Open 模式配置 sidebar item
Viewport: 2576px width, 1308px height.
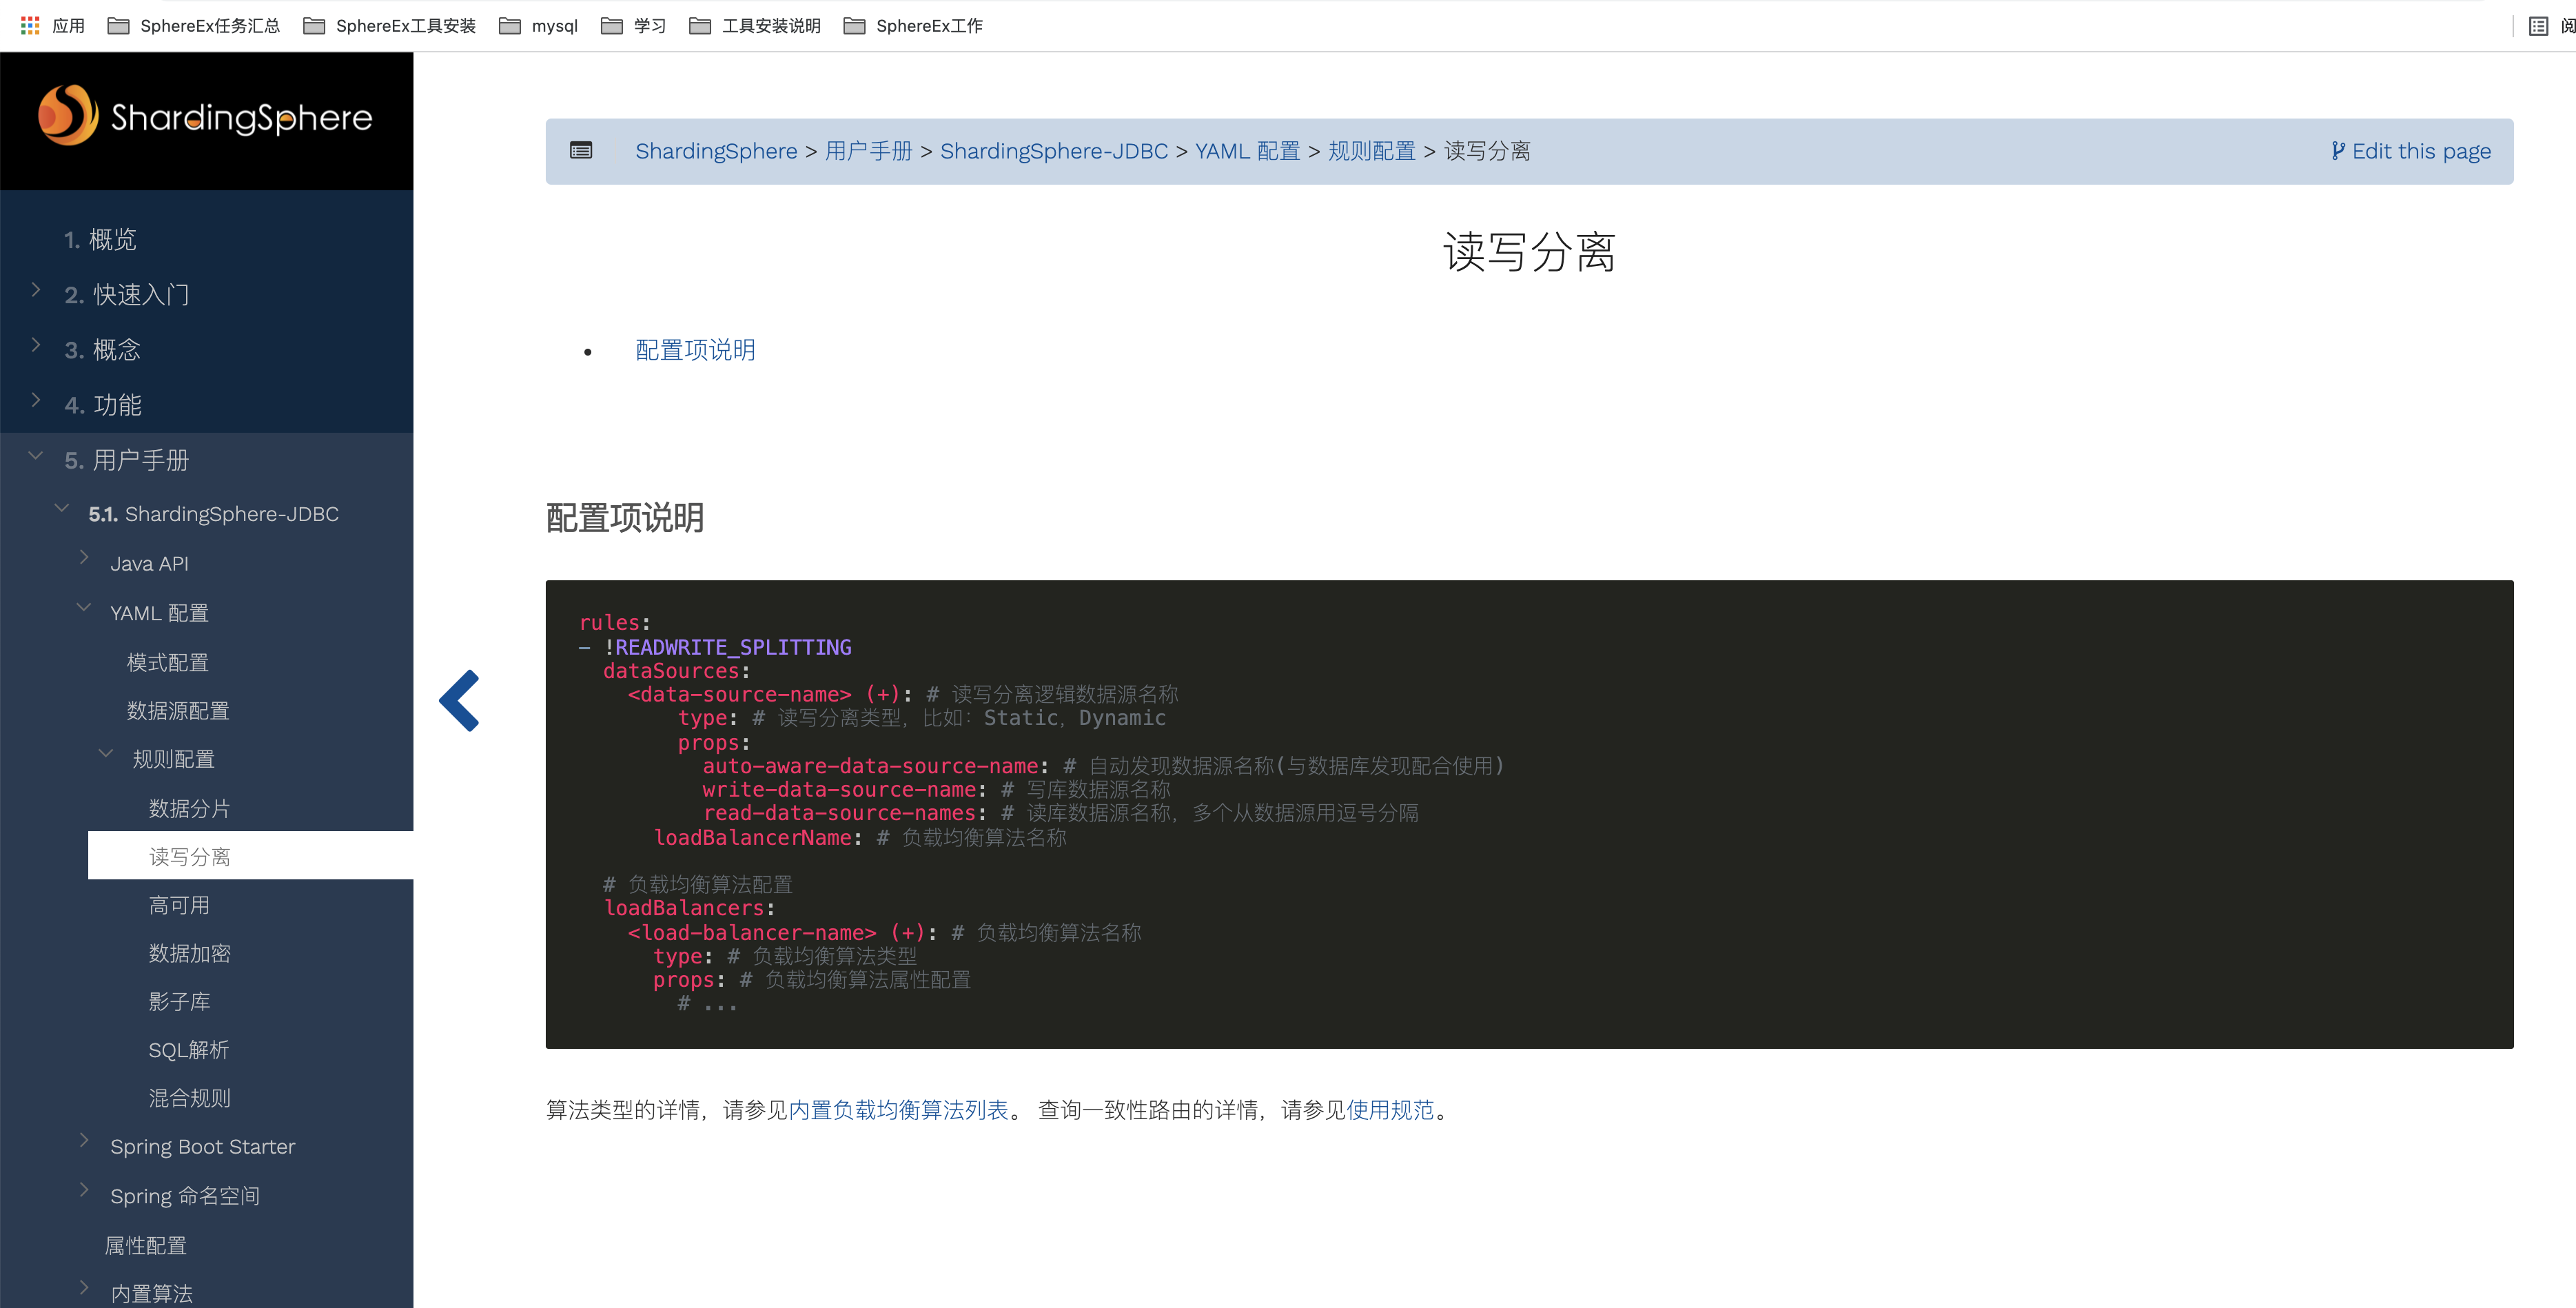[168, 662]
